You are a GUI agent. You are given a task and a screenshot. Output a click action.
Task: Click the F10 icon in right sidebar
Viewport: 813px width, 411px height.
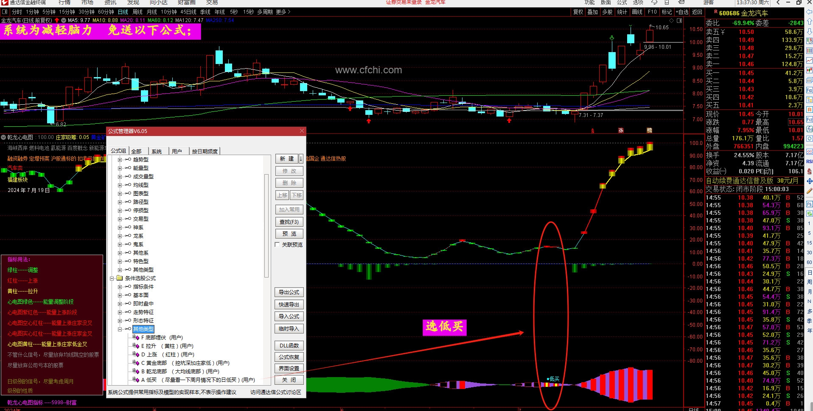(809, 90)
